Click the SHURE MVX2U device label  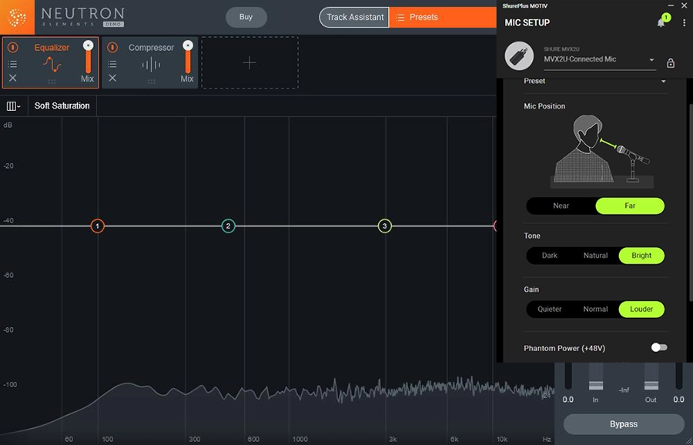click(x=561, y=49)
